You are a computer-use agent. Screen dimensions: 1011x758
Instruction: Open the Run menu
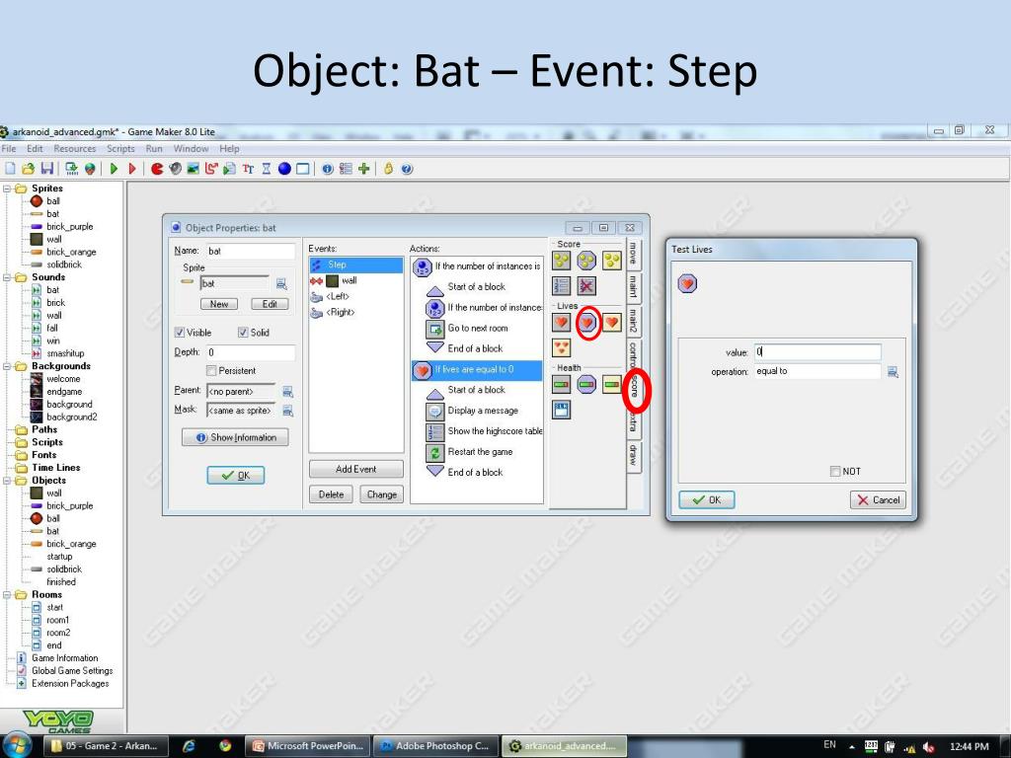pos(154,149)
